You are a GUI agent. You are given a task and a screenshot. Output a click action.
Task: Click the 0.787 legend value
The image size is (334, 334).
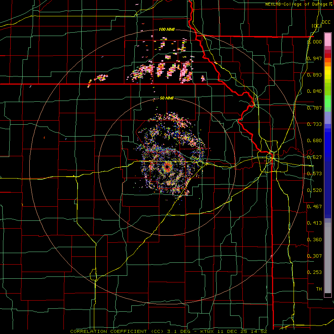(314, 108)
